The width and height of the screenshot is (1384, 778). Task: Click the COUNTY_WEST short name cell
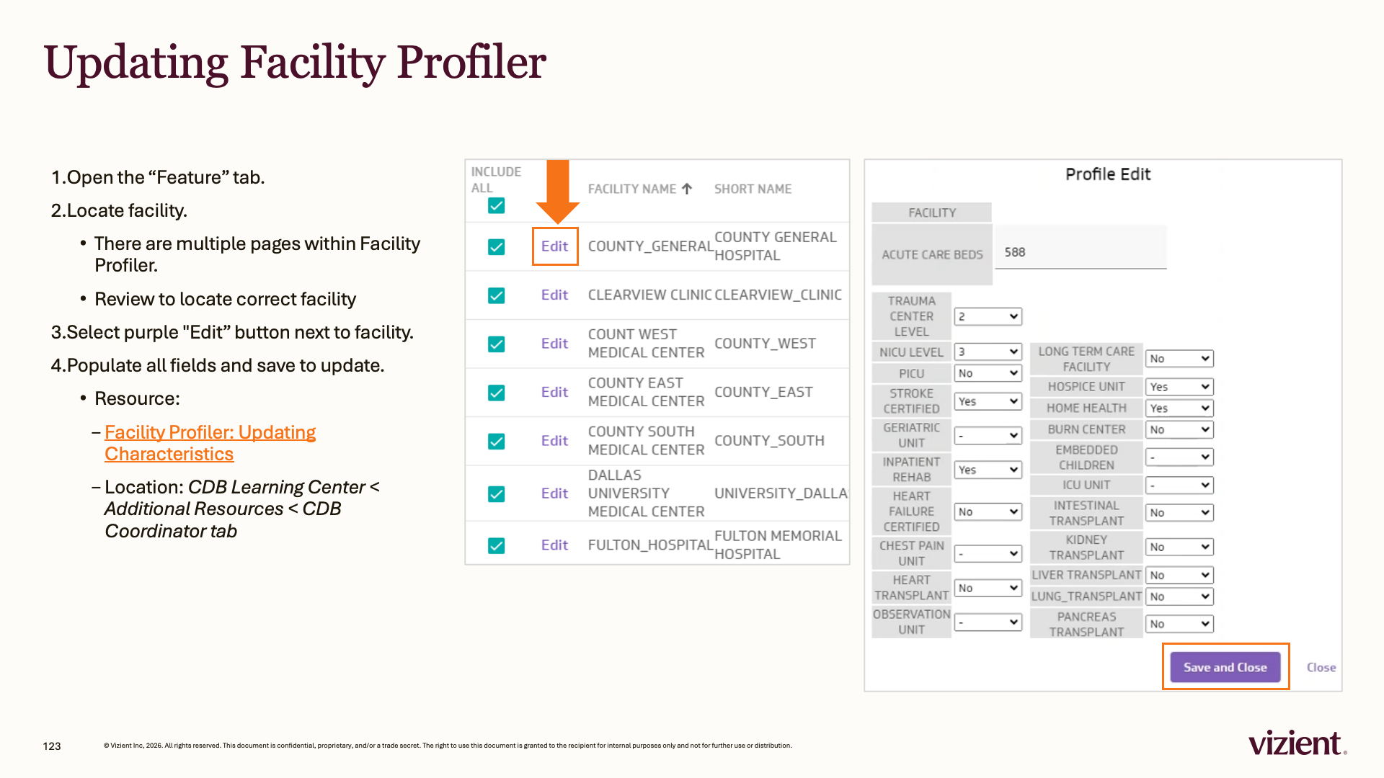[x=765, y=344]
